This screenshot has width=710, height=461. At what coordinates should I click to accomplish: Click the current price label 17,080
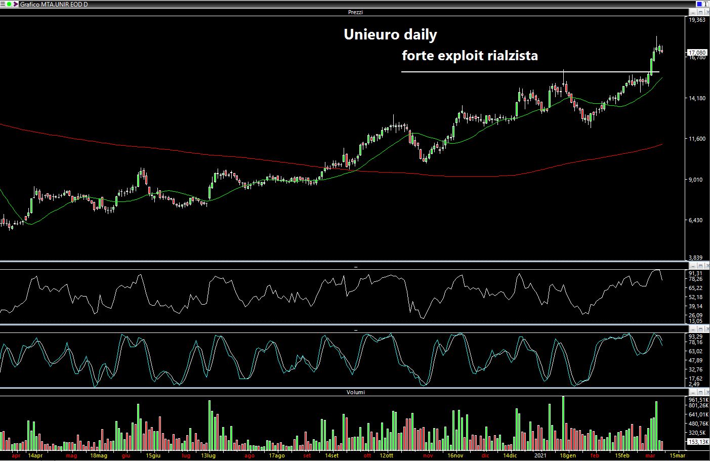point(697,52)
